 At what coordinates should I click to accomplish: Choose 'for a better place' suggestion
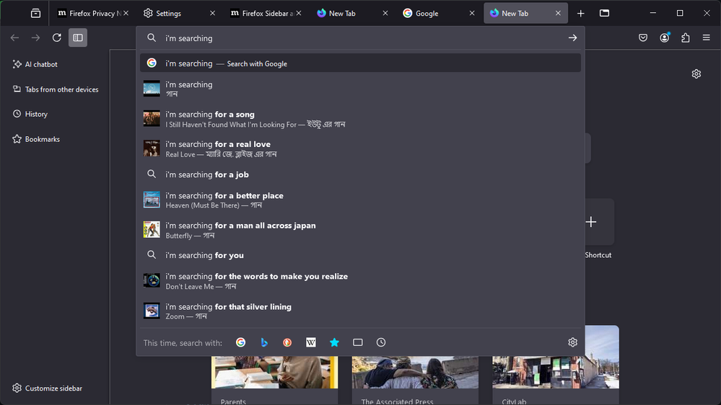point(360,200)
